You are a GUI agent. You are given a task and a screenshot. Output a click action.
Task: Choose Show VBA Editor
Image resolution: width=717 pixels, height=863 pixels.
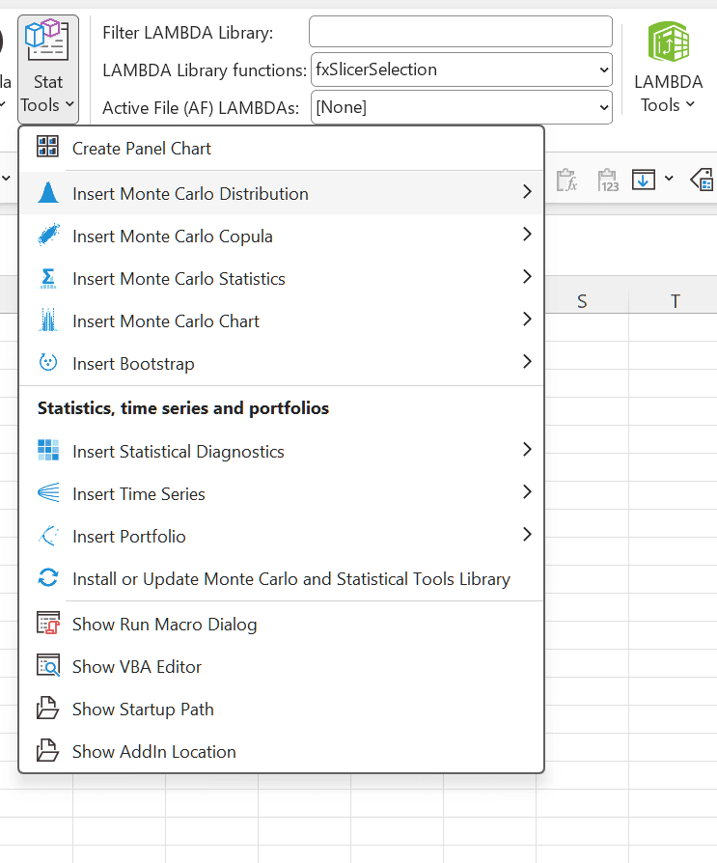point(281,666)
